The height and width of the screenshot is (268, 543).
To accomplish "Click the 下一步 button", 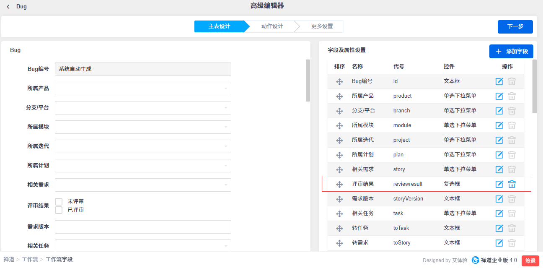I will coord(515,26).
